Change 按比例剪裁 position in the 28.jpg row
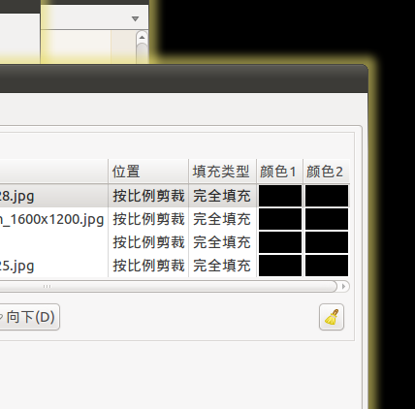Viewport: 415px width, 409px height. [148, 196]
